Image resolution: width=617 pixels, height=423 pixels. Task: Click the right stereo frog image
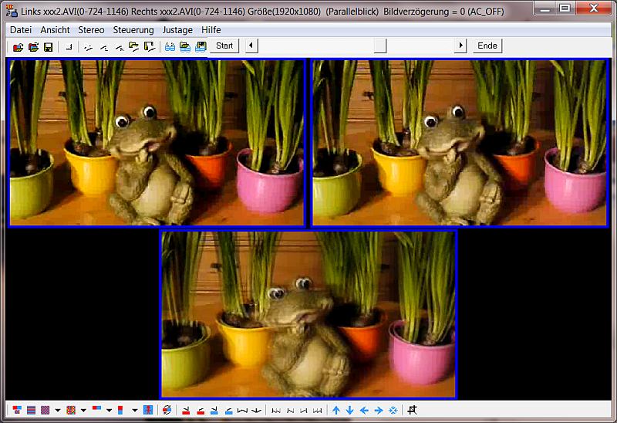click(x=460, y=143)
